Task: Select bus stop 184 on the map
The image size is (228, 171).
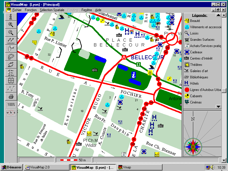Action: click(34, 19)
